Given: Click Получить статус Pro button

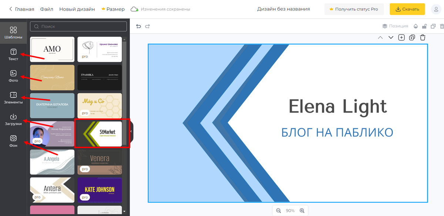Looking at the screenshot, I should [x=354, y=9].
